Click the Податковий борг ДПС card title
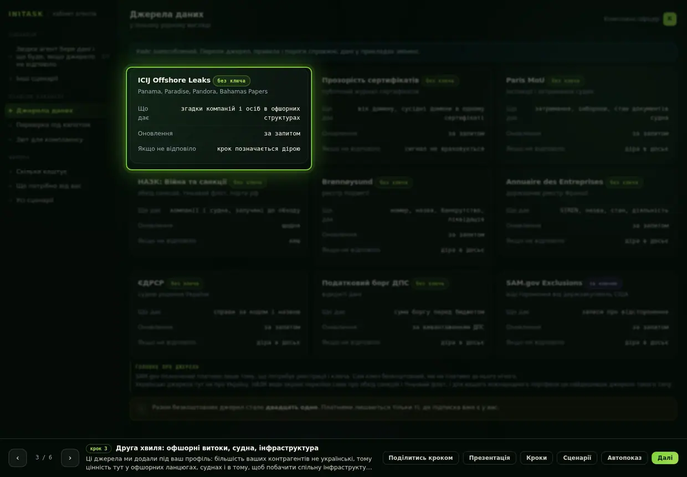Viewport: 687px width, 477px height. pyautogui.click(x=366, y=283)
